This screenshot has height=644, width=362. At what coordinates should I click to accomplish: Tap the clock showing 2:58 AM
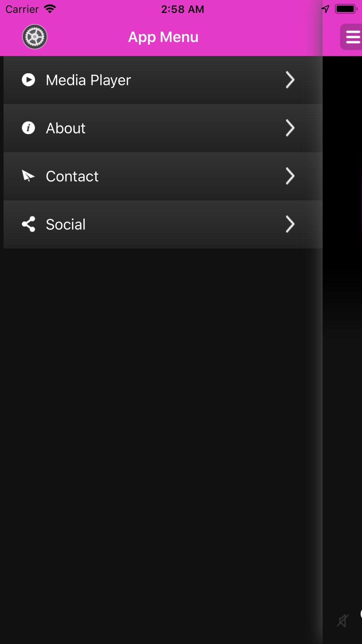click(x=182, y=9)
